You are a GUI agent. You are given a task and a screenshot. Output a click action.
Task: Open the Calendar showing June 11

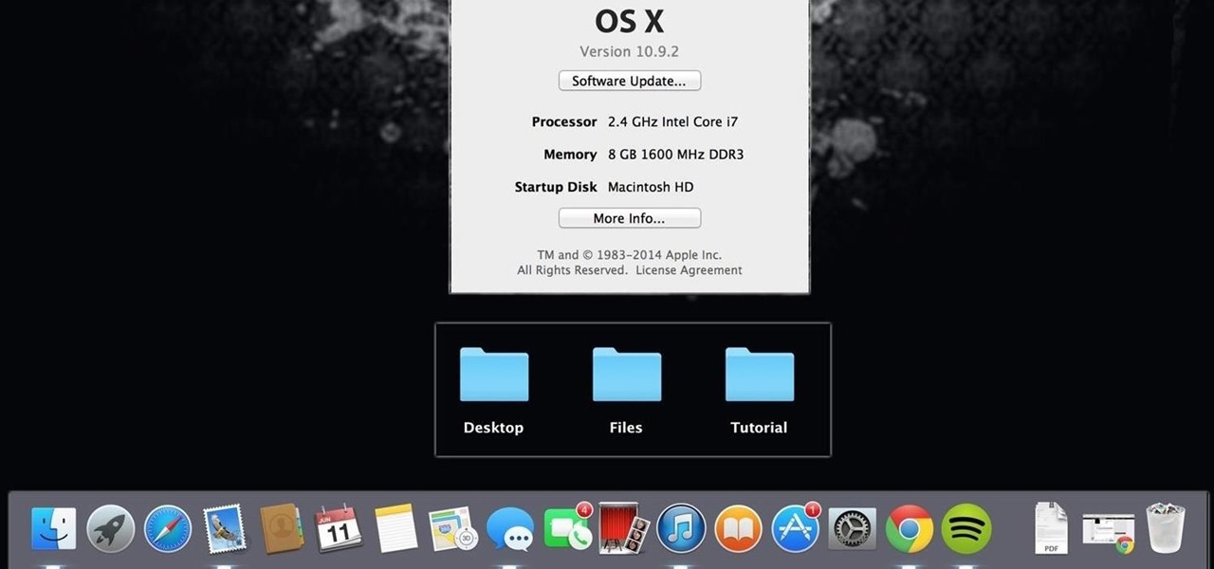[339, 528]
